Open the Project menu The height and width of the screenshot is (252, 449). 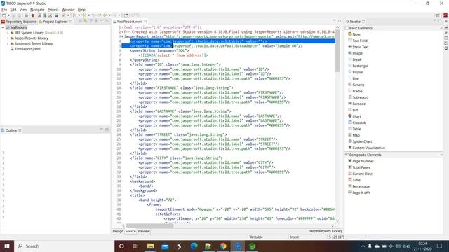tap(53, 10)
